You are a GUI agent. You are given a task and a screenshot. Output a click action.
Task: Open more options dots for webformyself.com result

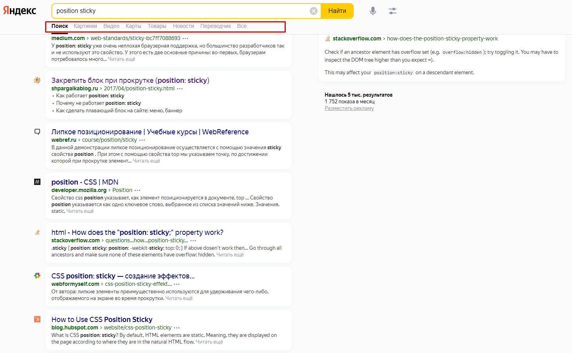pyautogui.click(x=177, y=284)
